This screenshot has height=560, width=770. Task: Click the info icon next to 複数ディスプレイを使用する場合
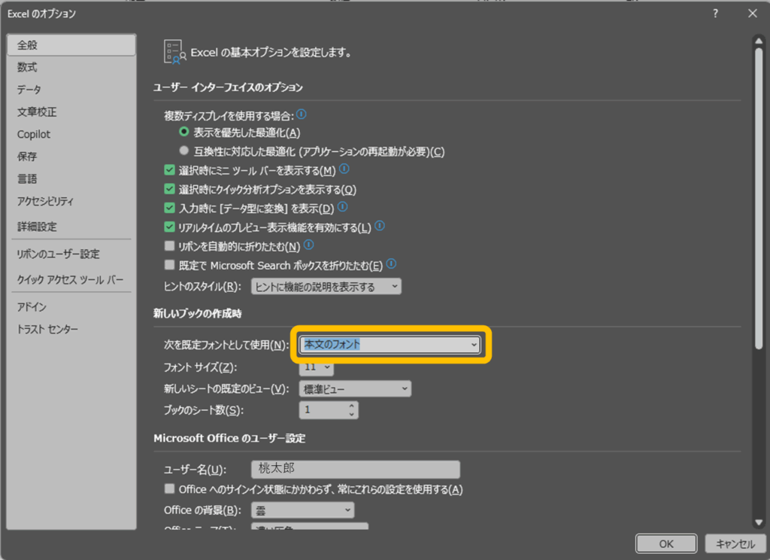302,114
